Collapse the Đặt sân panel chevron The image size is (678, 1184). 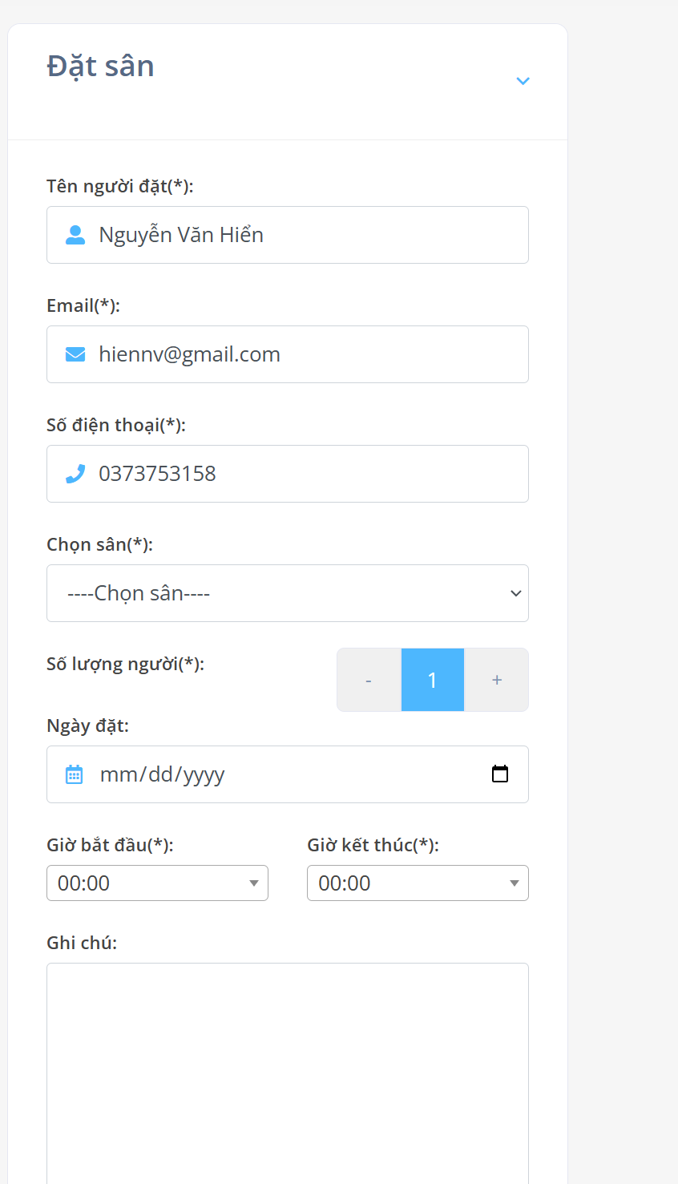pyautogui.click(x=523, y=81)
